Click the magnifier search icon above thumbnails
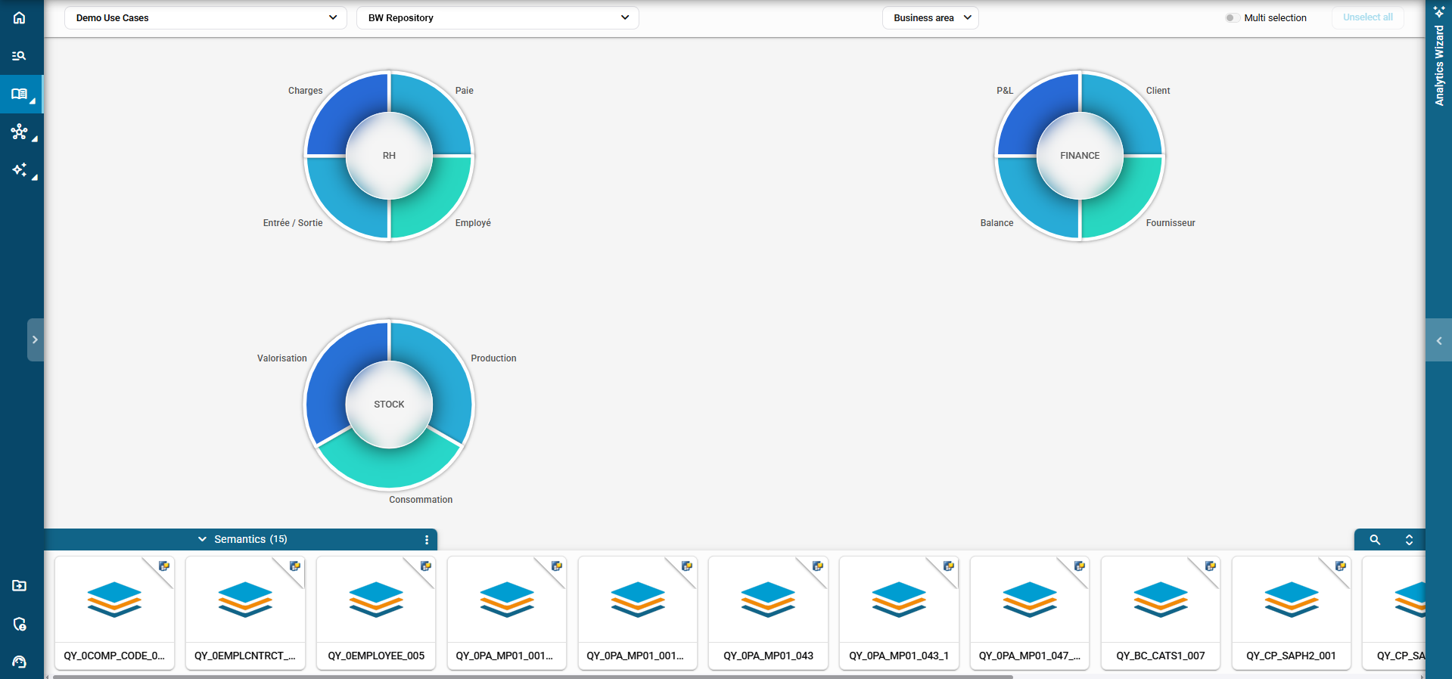 tap(1375, 540)
